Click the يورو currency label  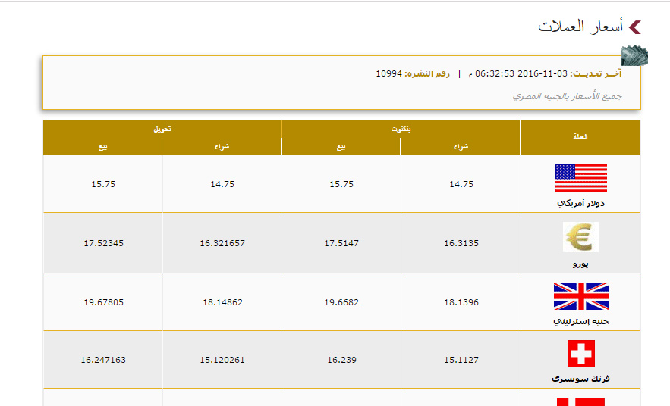pos(580,264)
